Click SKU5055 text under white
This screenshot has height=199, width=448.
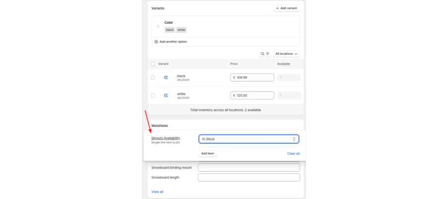pyautogui.click(x=183, y=98)
